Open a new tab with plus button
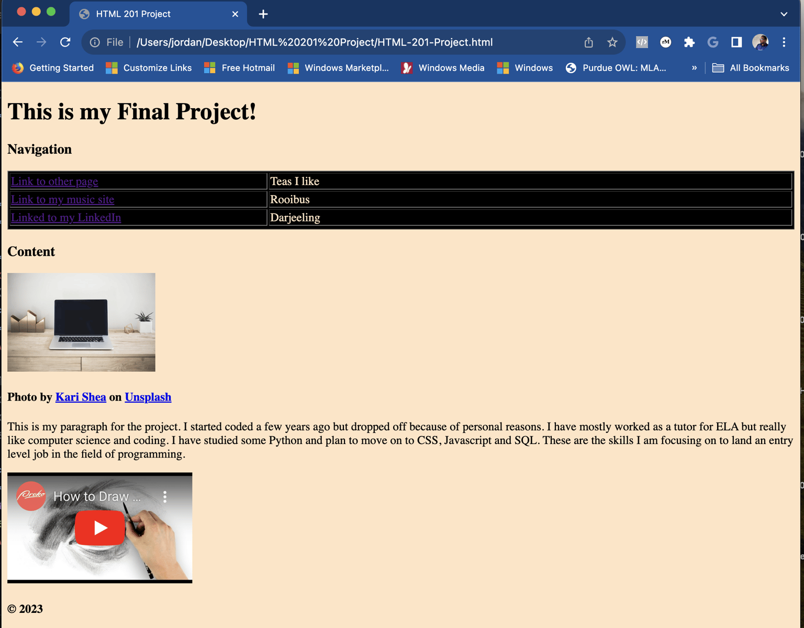Viewport: 804px width, 628px height. 263,14
